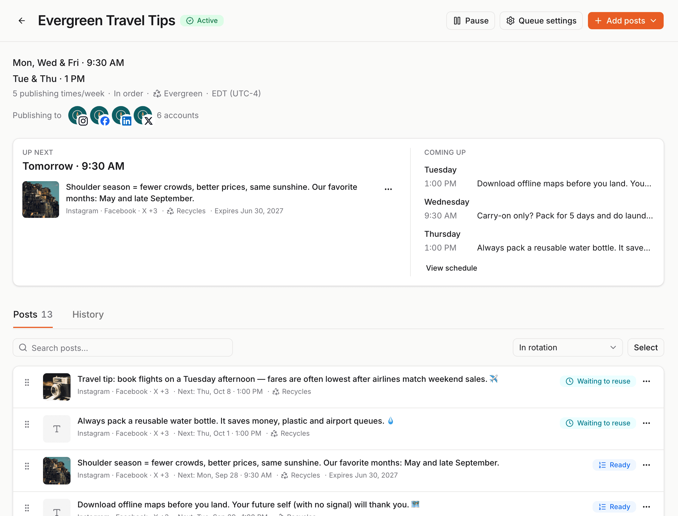Click the Active status badge
Image resolution: width=678 pixels, height=516 pixels.
click(x=202, y=21)
